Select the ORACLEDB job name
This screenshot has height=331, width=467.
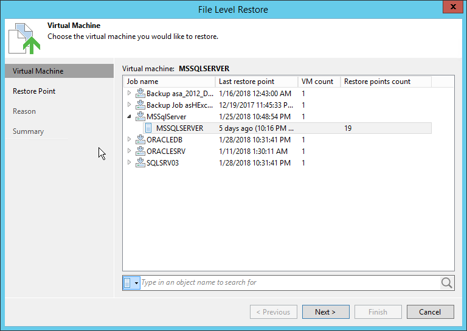[x=164, y=140]
